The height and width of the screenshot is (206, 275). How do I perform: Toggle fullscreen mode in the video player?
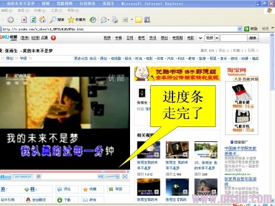click(x=125, y=176)
